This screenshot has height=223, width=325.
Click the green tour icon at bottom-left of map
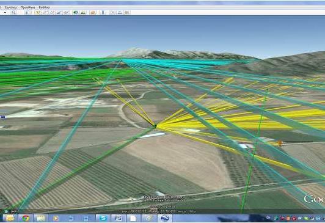[6, 211]
